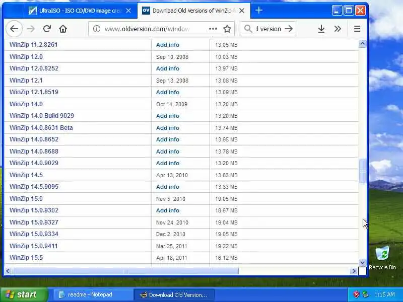Open page actions three-dot menu
The image size is (403, 302).
pyautogui.click(x=213, y=29)
